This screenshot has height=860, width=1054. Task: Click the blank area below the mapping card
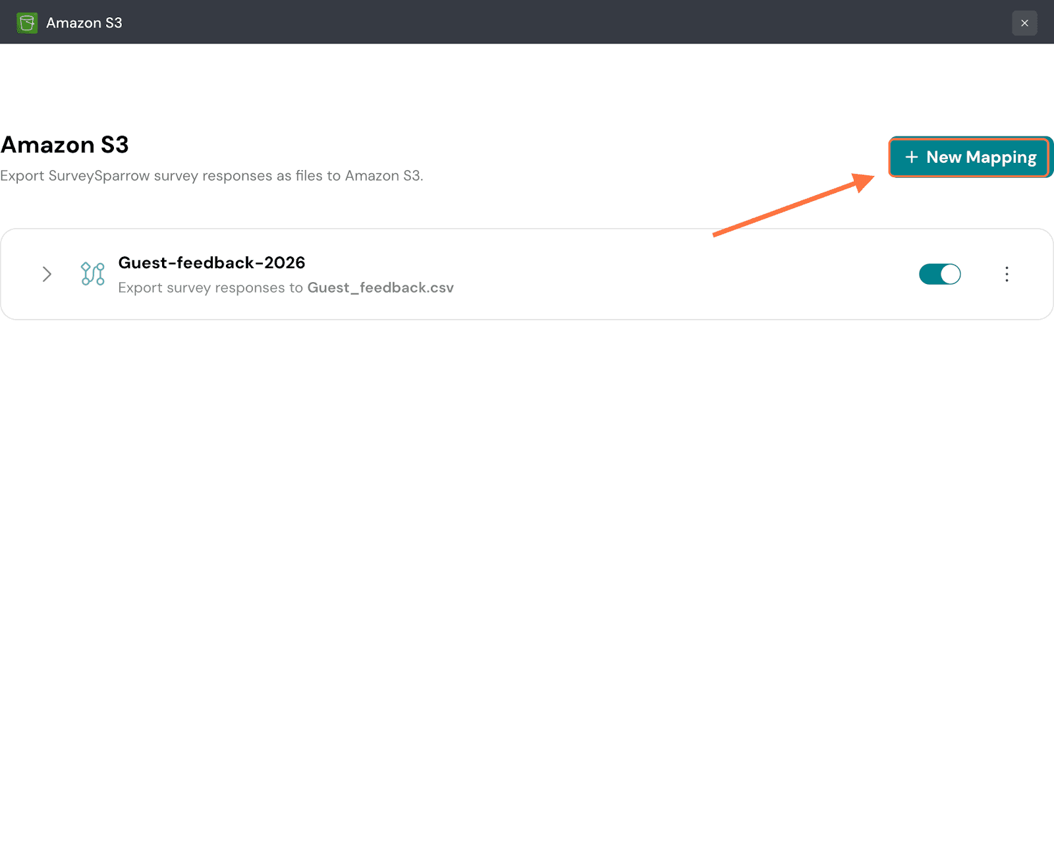tap(527, 527)
